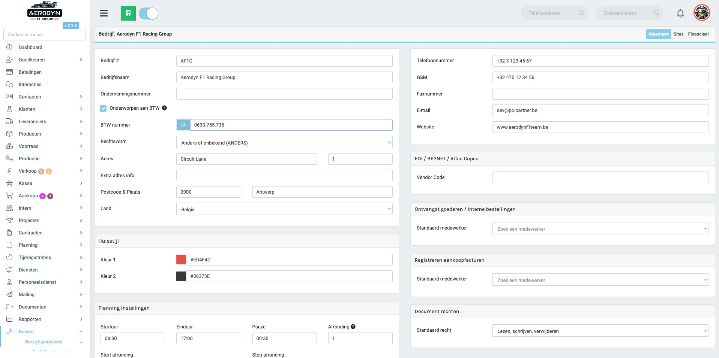Screen dimensions: 719x358
Task: Click the Telefoonboek search magnifier
Action: coord(582,13)
